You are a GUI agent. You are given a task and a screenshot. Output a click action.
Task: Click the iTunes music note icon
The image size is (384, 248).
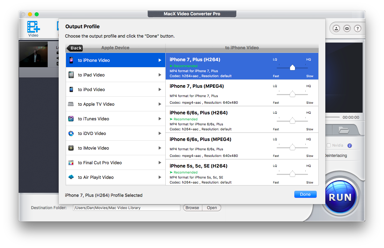[x=71, y=119]
